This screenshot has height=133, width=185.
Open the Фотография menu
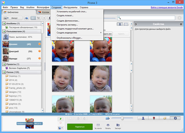point(43,7)
